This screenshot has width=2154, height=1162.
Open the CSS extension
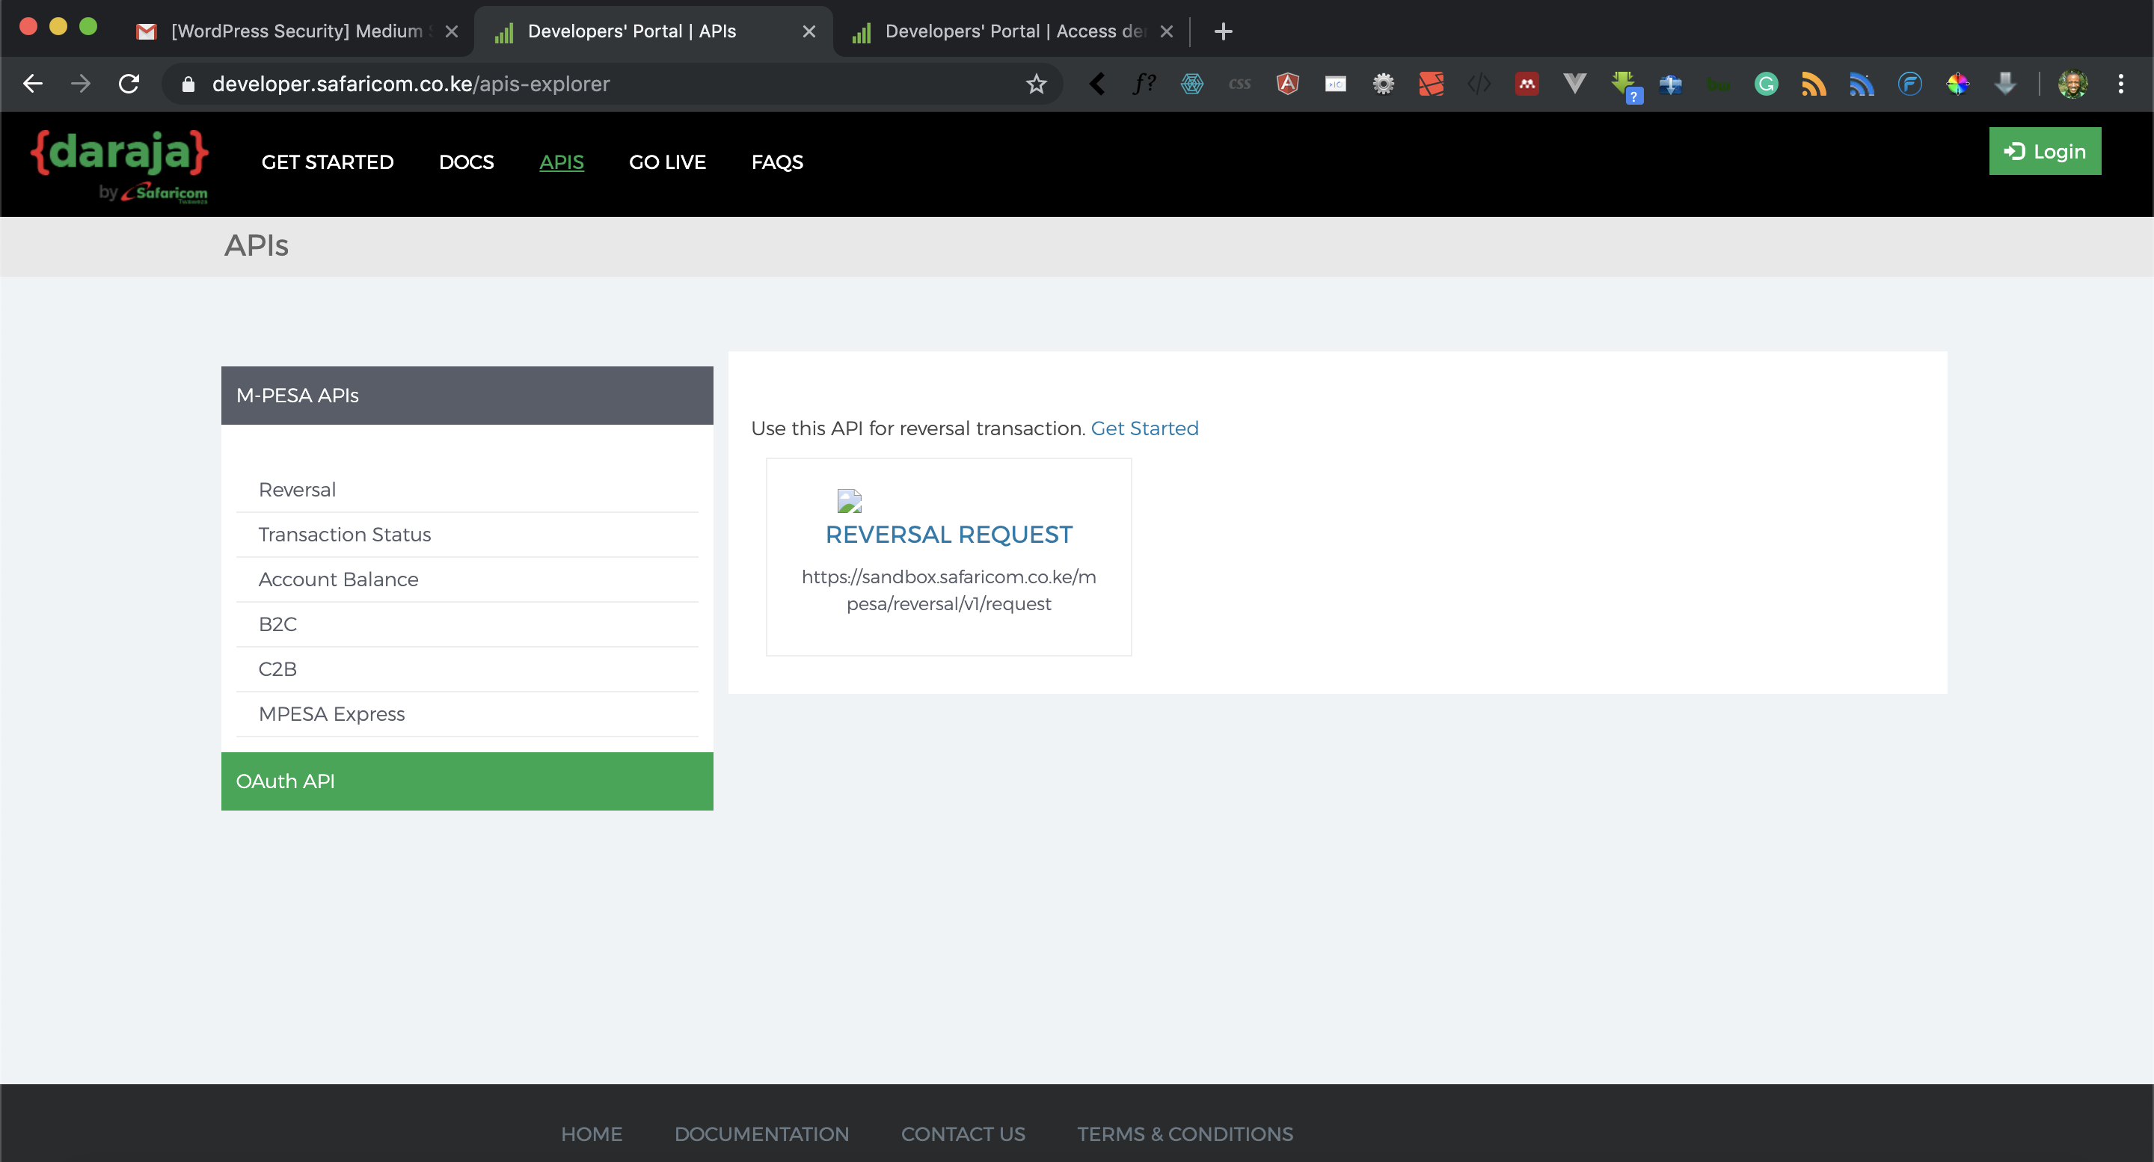(1240, 84)
